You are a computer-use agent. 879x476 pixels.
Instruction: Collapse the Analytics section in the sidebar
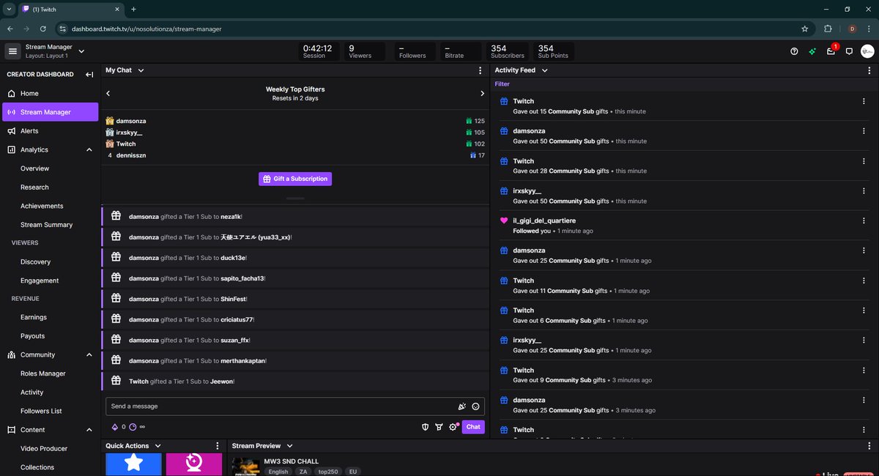[89, 149]
